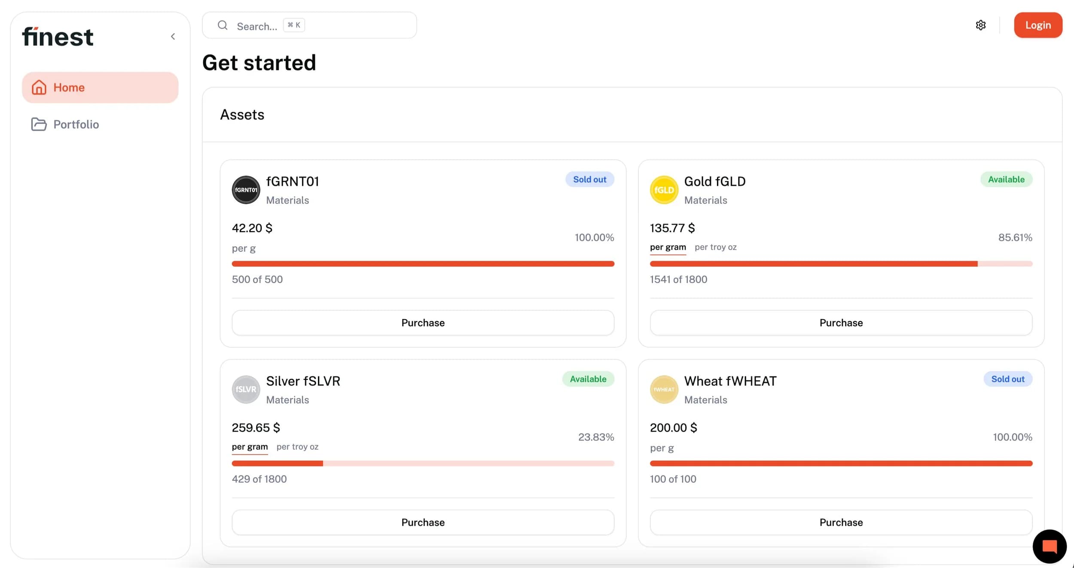Screen dimensions: 1074x568
Task: Open the Portfolio sidebar item
Action: click(76, 124)
